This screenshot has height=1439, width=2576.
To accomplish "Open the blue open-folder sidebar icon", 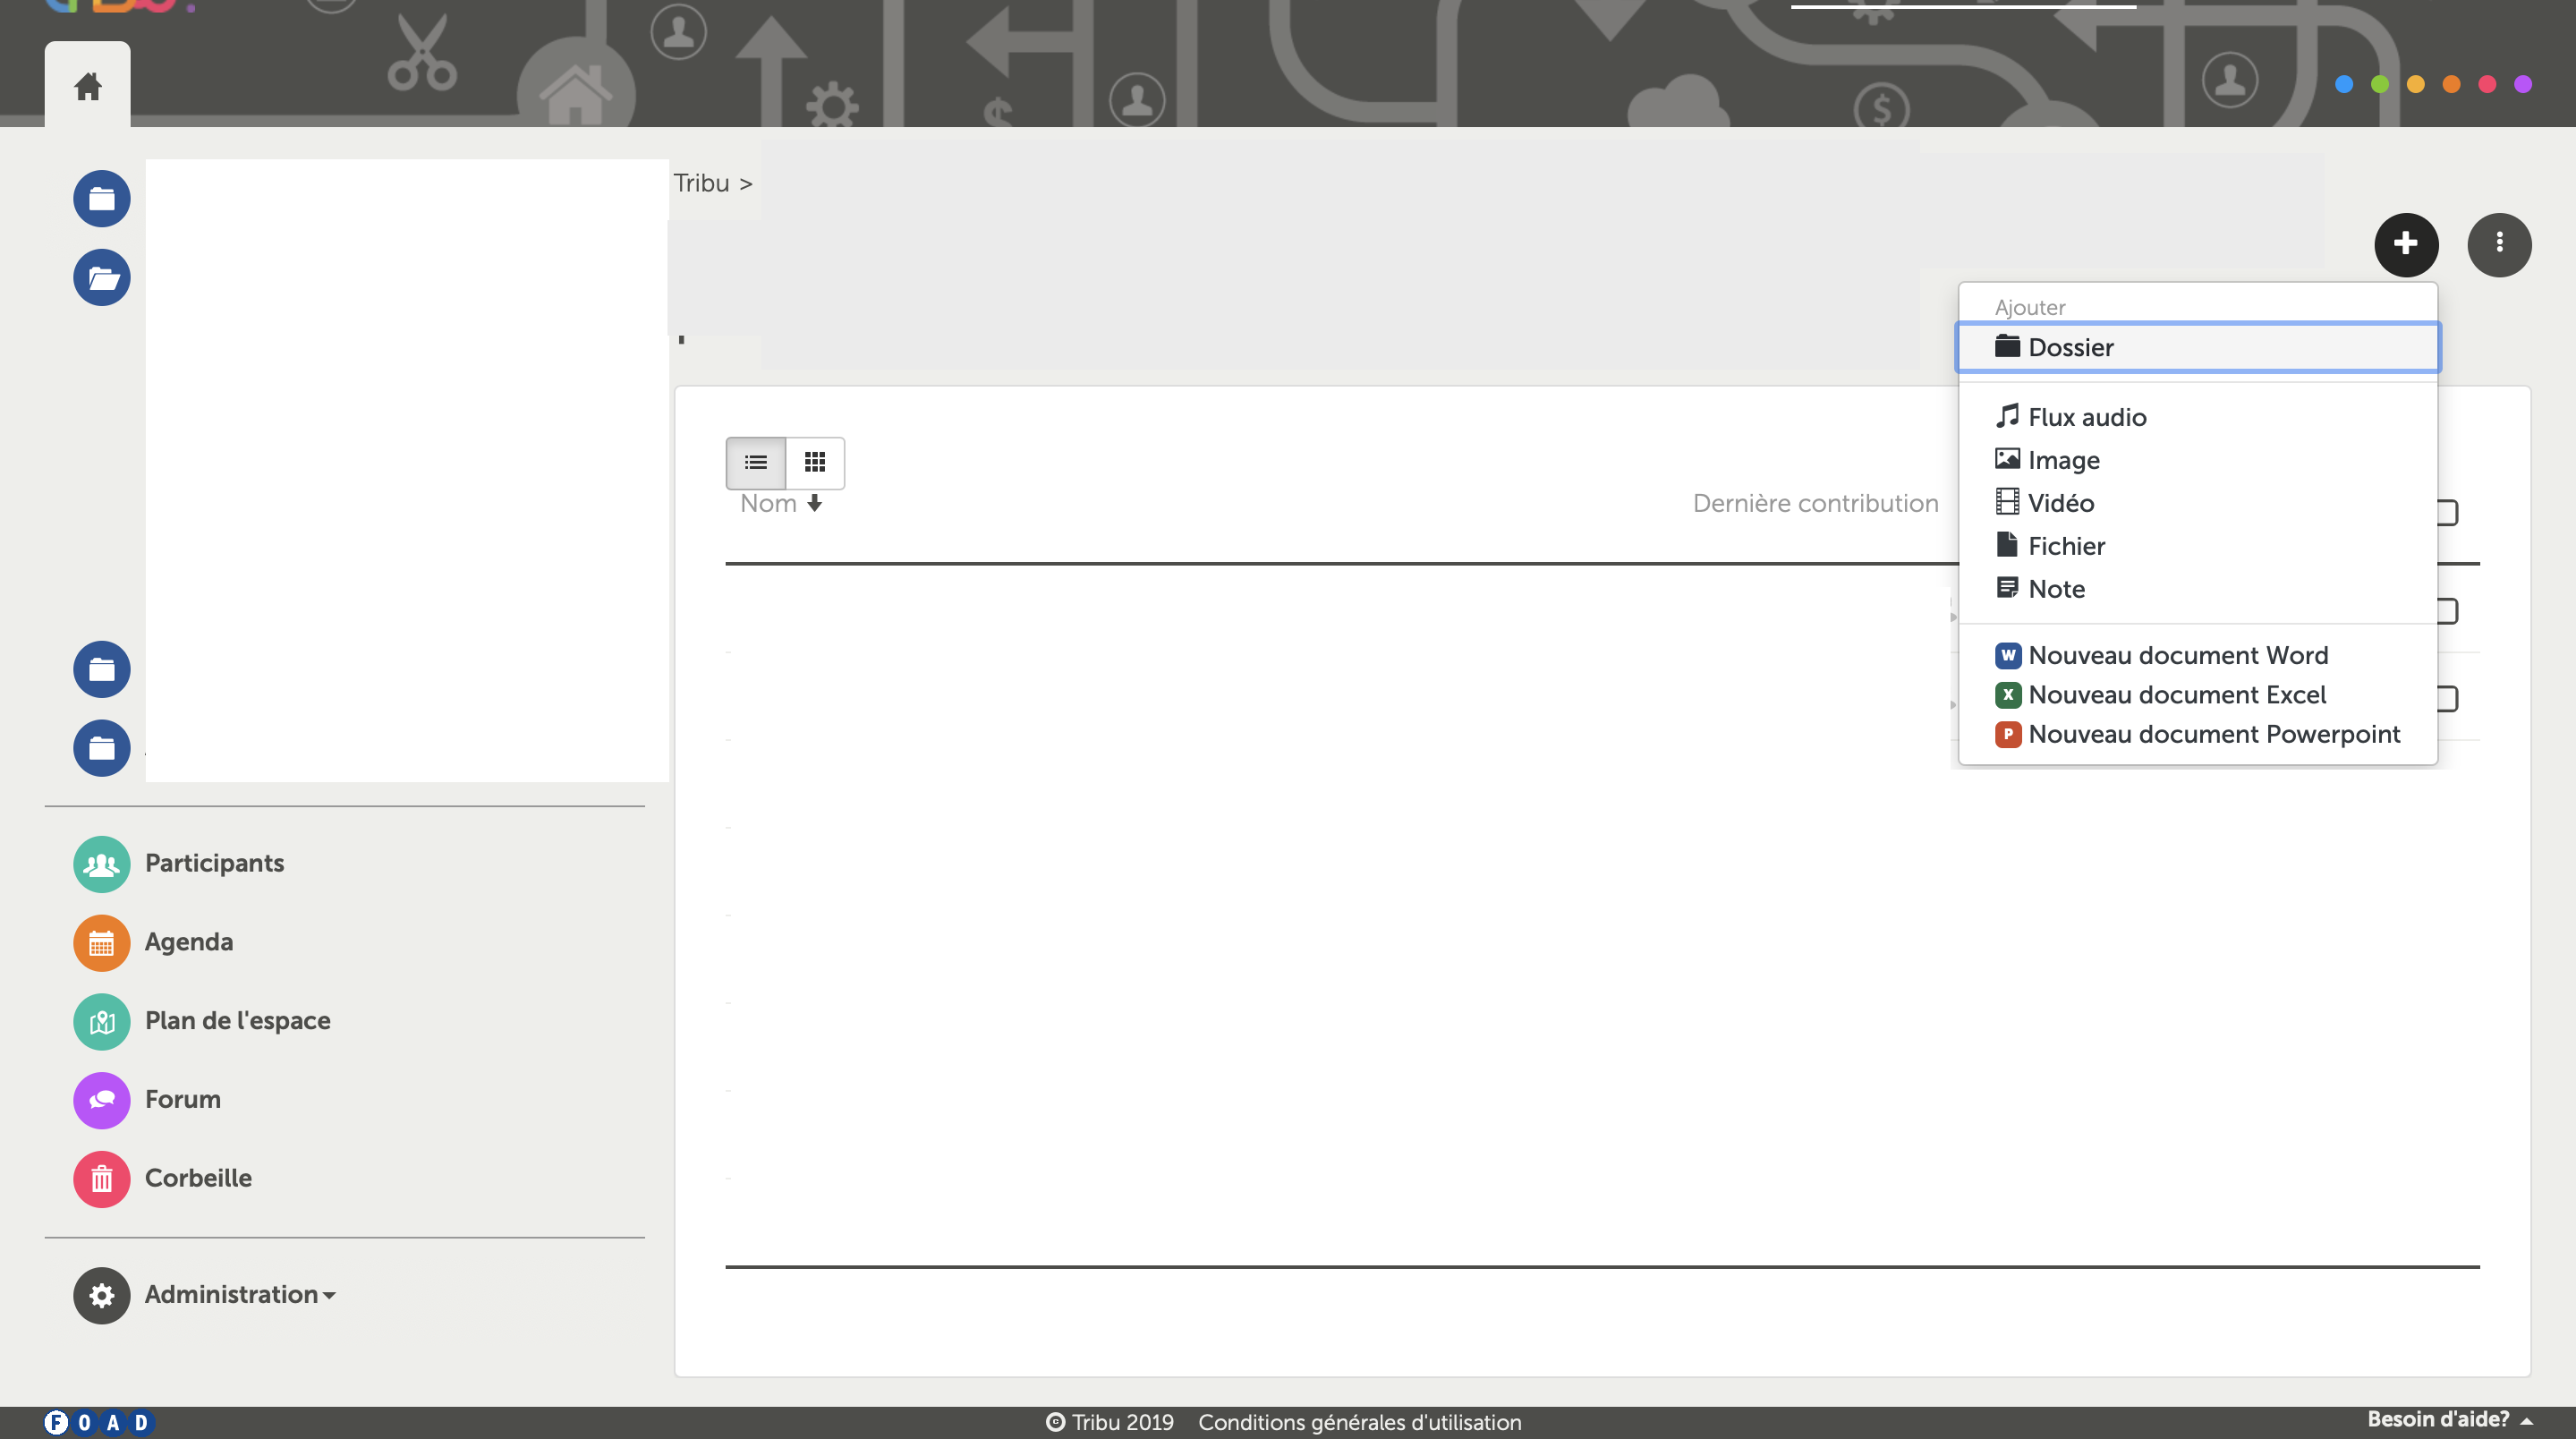I will (x=102, y=277).
